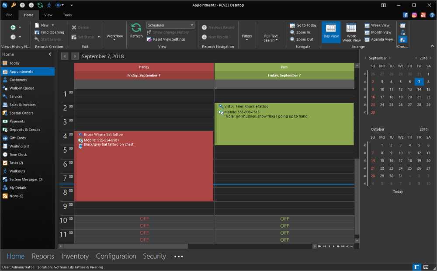This screenshot has height=271, width=437.
Task: Select the Tools ribbon tab
Action: click(x=67, y=15)
